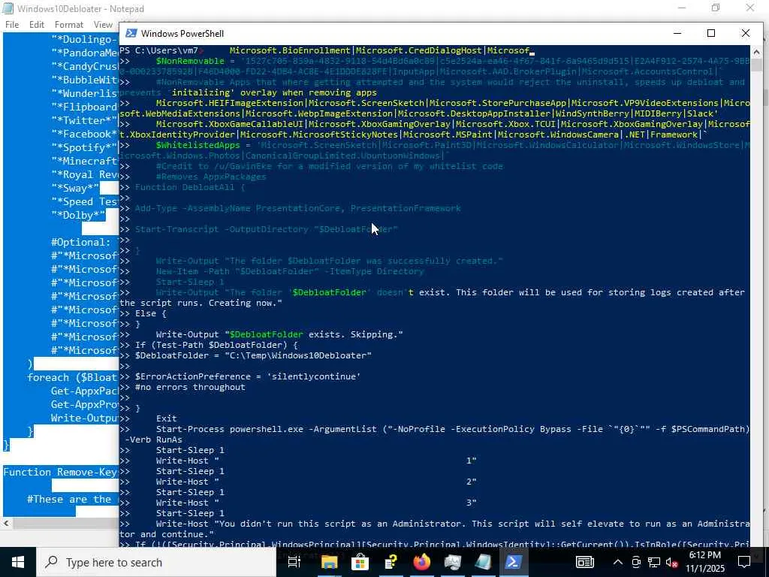Open News and interests widget

(x=584, y=562)
